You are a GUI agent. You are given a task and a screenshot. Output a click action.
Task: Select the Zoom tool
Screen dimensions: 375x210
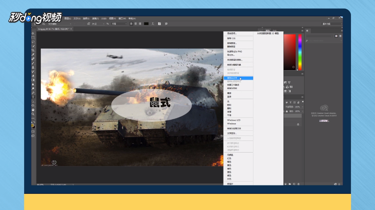pos(33,114)
